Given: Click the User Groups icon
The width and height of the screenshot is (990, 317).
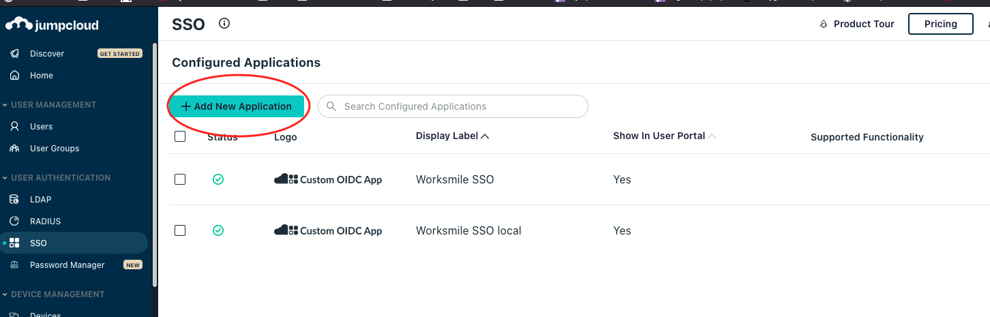Looking at the screenshot, I should pos(14,149).
